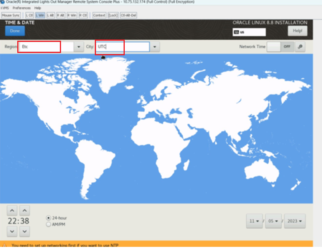Click the Region text field showing Etc
Screen dimensions: 322x248
(x=46, y=46)
